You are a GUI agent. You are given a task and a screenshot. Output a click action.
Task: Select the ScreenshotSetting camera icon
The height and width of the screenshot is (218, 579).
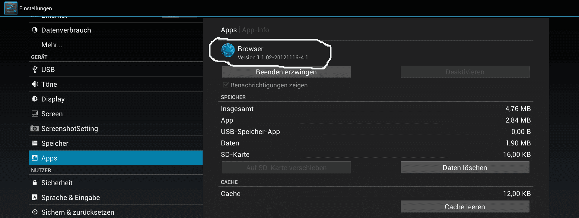pyautogui.click(x=35, y=129)
